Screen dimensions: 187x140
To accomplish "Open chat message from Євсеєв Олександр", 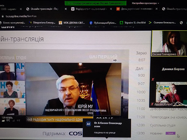I will pyautogui.click(x=107, y=128).
